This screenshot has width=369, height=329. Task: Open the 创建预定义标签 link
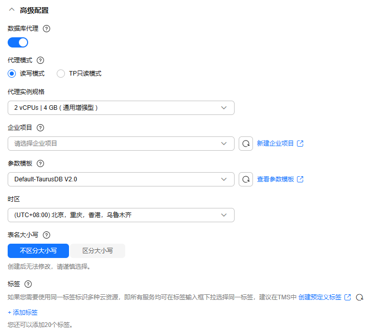point(320,297)
